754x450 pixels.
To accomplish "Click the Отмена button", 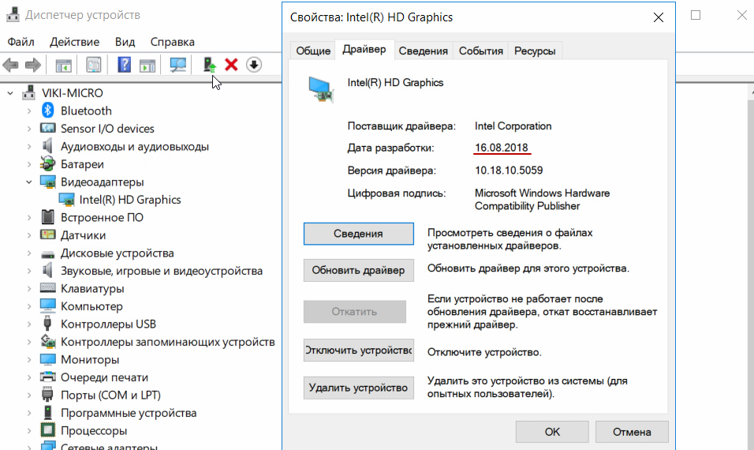I will (x=632, y=432).
